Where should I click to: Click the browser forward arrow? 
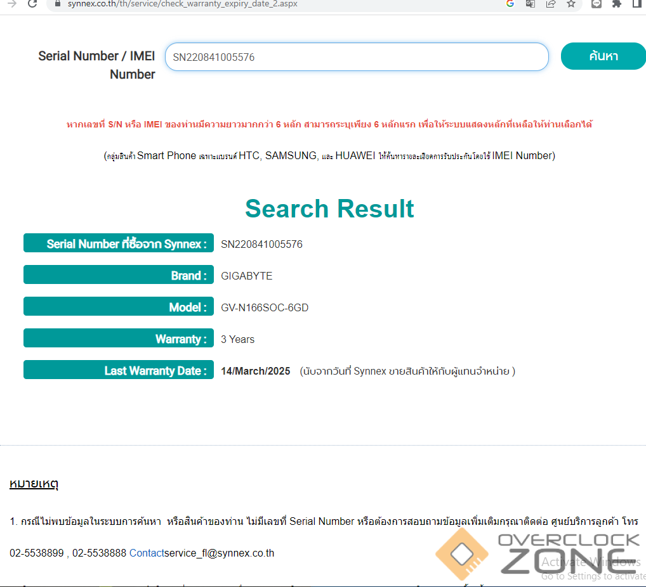coord(12,4)
